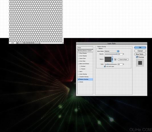The height and width of the screenshot is (132, 152).
Task: Expand the pattern picker dropdown arrow
Action: (x=112, y=59)
